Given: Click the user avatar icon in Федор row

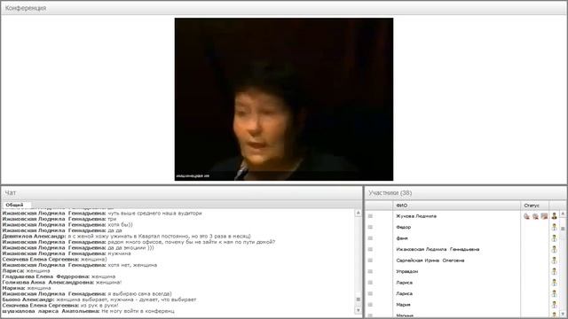Looking at the screenshot, I should [554, 227].
